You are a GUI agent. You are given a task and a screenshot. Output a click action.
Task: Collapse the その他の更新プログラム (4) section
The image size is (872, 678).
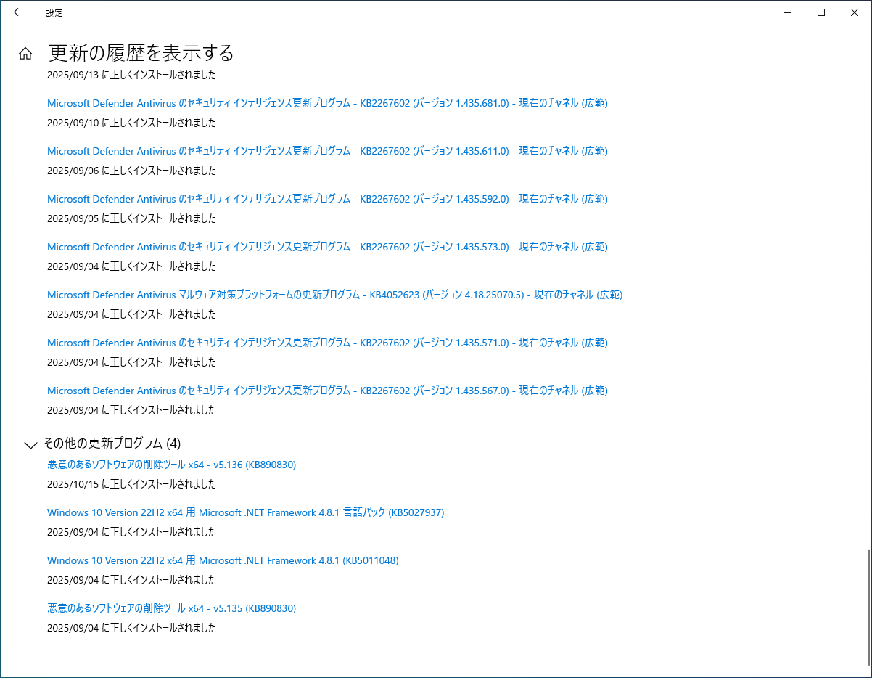click(30, 444)
